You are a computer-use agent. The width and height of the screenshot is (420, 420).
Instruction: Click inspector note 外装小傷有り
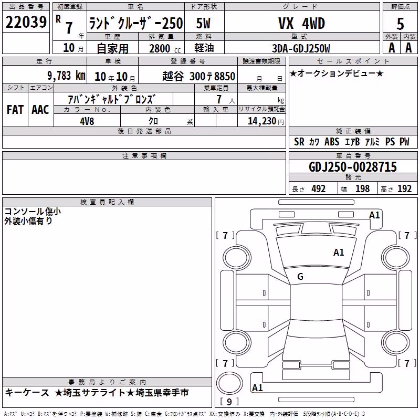[x=28, y=221]
